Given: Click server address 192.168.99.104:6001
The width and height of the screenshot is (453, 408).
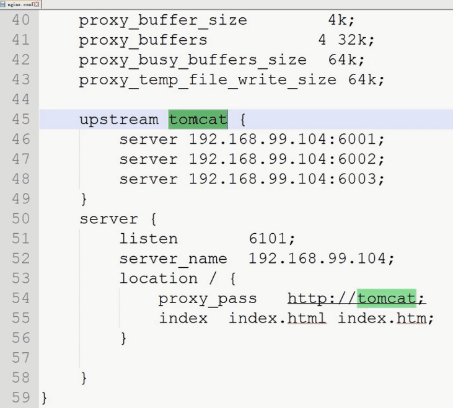Looking at the screenshot, I should (283, 140).
